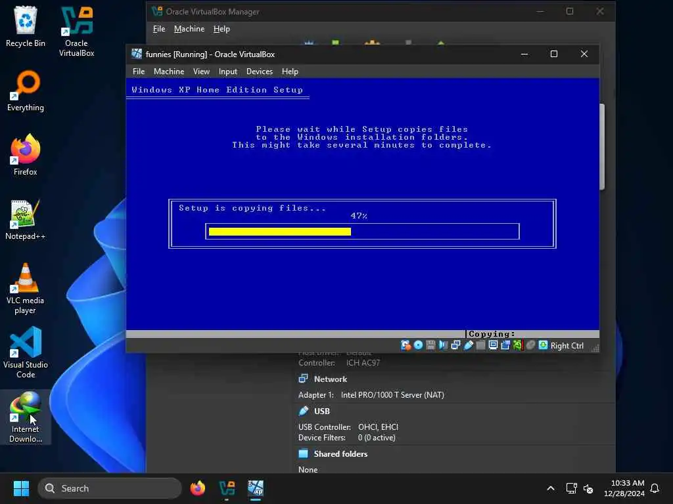This screenshot has height=504, width=673.
Task: Select the Notepad++ desktop shortcut
Action: [26, 219]
